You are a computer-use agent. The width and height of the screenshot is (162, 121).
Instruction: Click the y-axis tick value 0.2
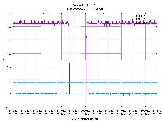pos(9,67)
